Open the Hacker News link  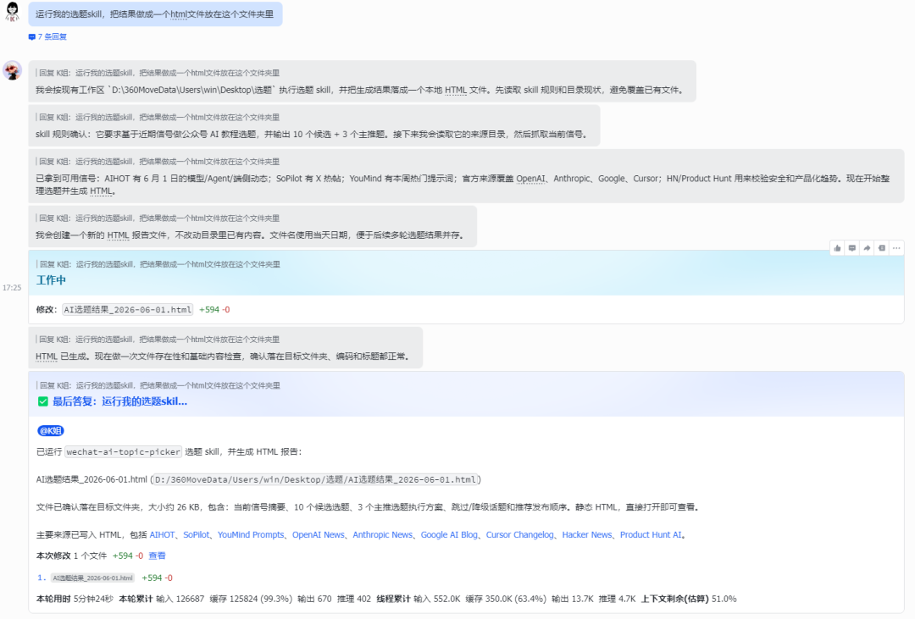point(587,534)
